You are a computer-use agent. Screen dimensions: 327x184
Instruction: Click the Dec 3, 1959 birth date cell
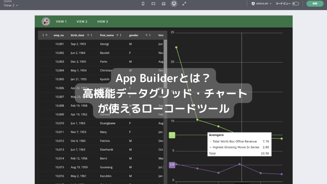click(x=78, y=62)
